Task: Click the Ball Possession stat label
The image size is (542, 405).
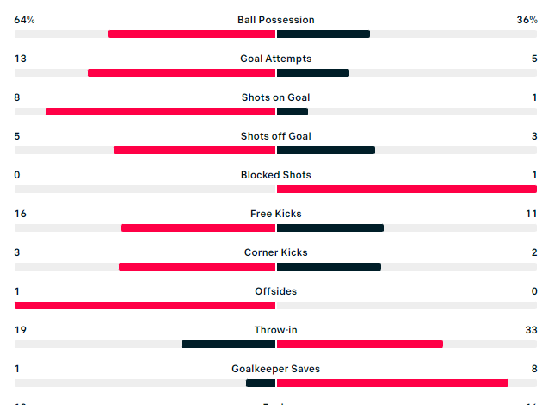Action: (275, 20)
